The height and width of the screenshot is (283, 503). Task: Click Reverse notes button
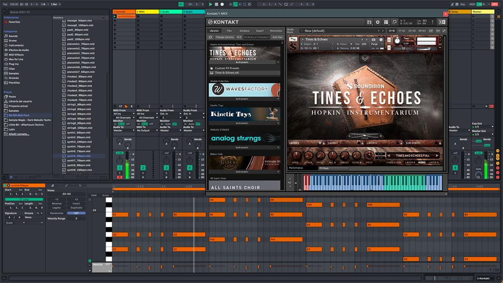tap(57, 203)
